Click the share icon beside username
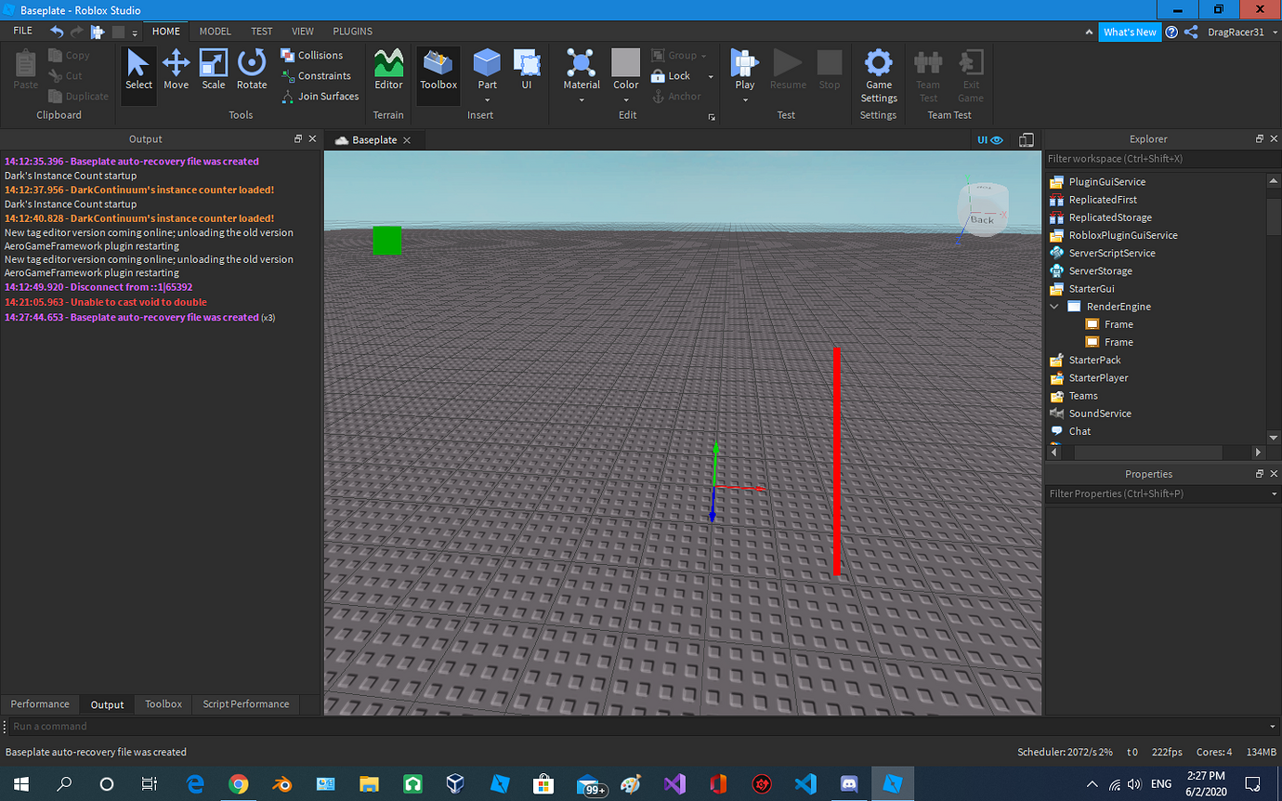 [x=1191, y=32]
